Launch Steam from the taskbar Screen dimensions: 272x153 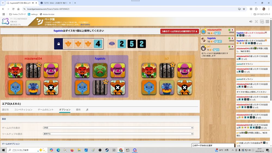pyautogui.click(x=107, y=150)
